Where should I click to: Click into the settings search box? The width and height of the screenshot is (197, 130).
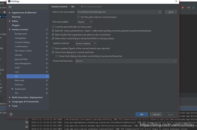[x=28, y=7]
